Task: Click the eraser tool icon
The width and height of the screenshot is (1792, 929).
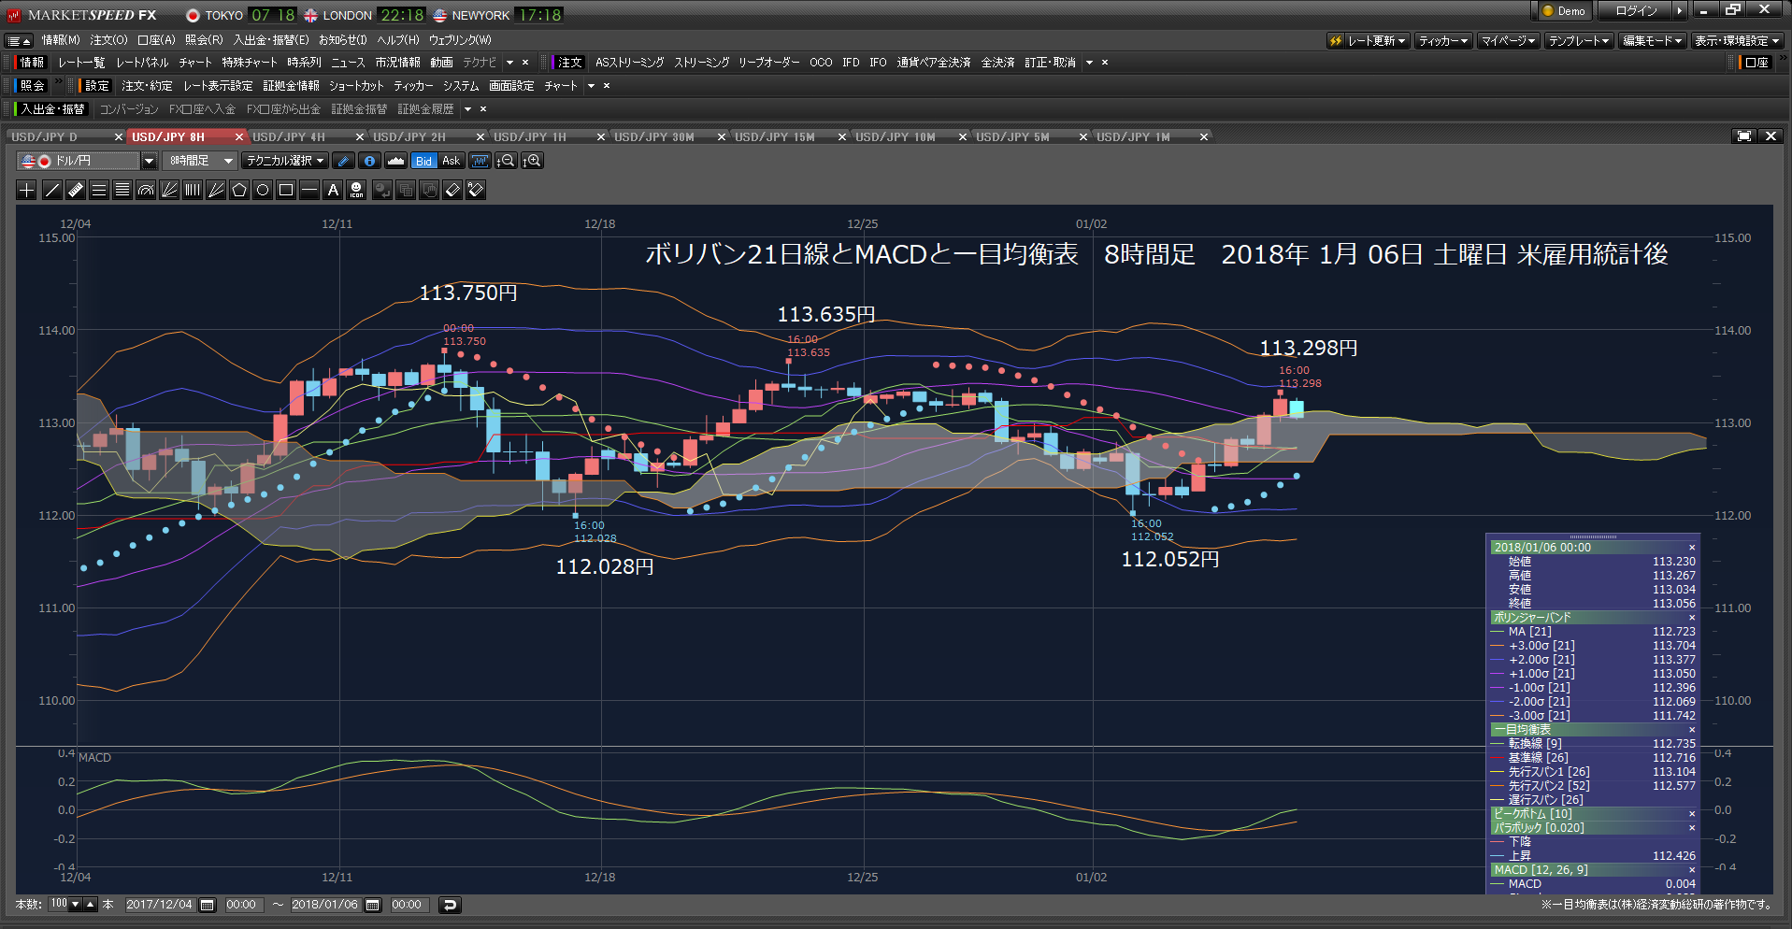Action: click(x=452, y=190)
